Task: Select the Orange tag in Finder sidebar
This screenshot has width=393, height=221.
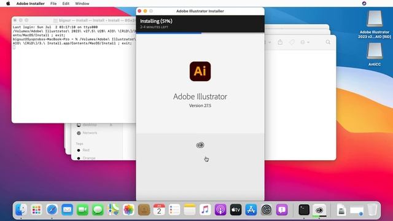Action: 86,158
